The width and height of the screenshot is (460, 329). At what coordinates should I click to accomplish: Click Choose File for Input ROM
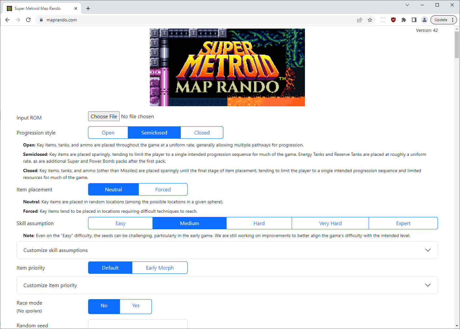coord(104,116)
